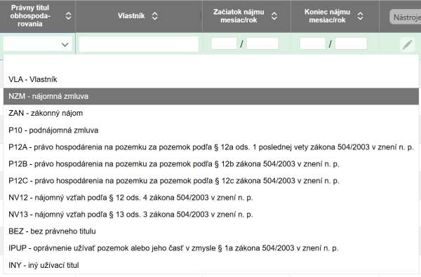Screen dimensions: 421x277
Task: Select BEZ - bez právneho titulu
Action: pos(211,231)
